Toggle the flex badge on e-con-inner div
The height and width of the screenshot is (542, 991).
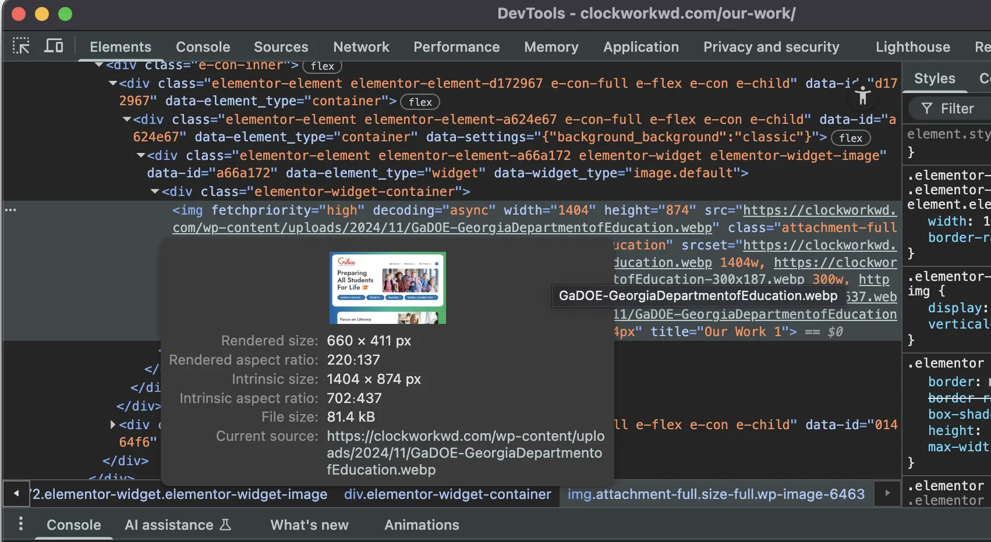pyautogui.click(x=322, y=66)
